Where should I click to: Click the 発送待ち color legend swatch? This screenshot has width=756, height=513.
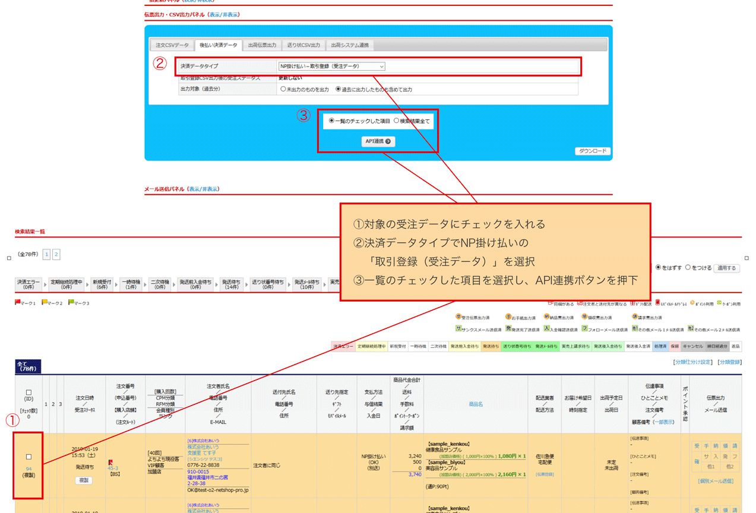(491, 346)
